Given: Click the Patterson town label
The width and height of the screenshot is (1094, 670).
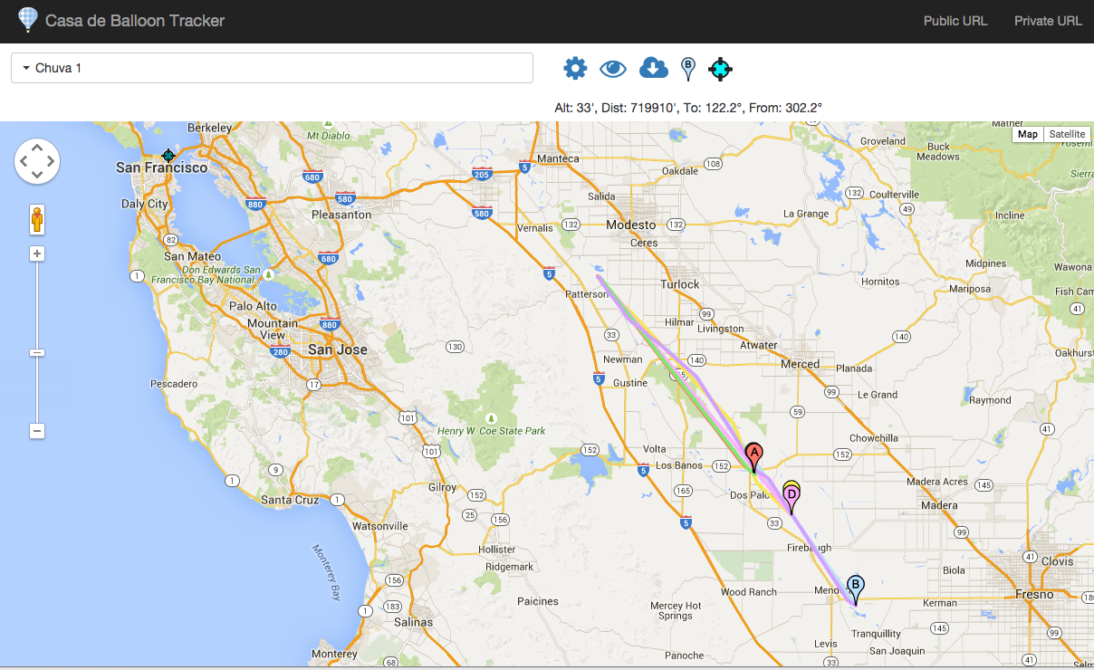Looking at the screenshot, I should [585, 294].
